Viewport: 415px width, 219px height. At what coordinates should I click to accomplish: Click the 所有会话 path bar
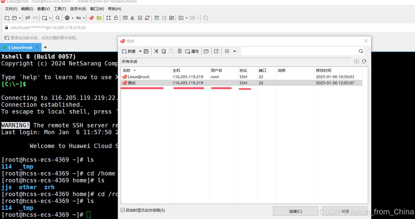236,61
